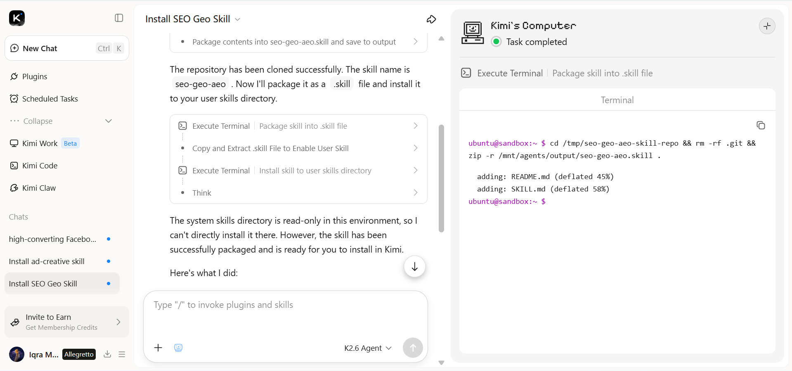792x371 pixels.
Task: Start a New Chat
Action: (x=67, y=48)
